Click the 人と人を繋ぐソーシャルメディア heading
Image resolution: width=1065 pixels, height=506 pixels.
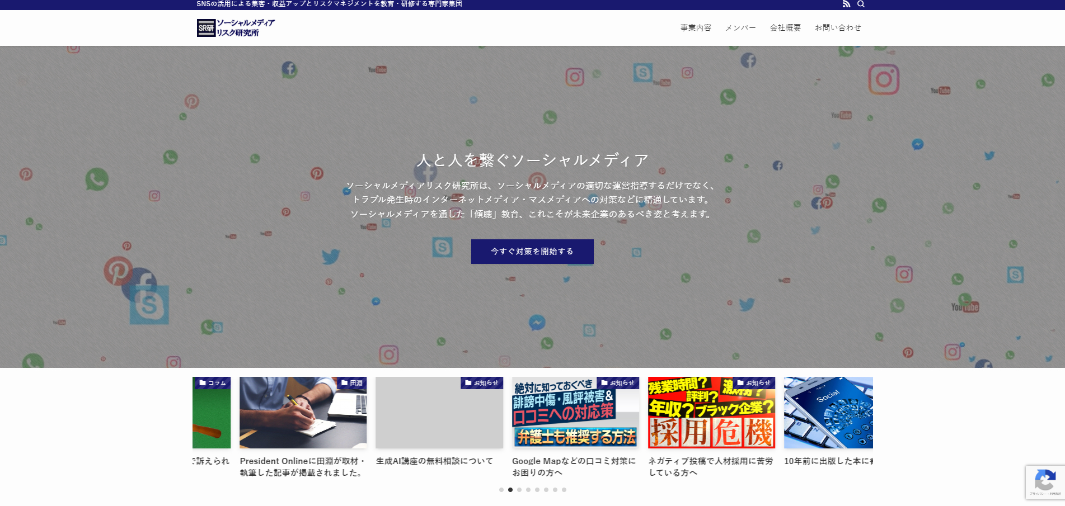(532, 160)
